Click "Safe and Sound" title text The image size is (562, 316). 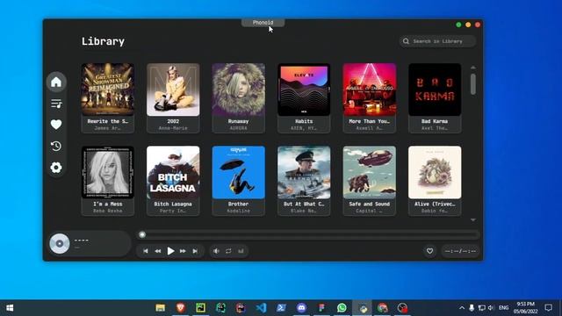click(370, 204)
